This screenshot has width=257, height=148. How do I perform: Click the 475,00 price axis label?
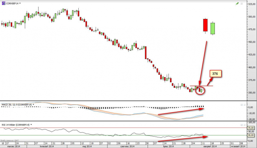[x=252, y=30]
